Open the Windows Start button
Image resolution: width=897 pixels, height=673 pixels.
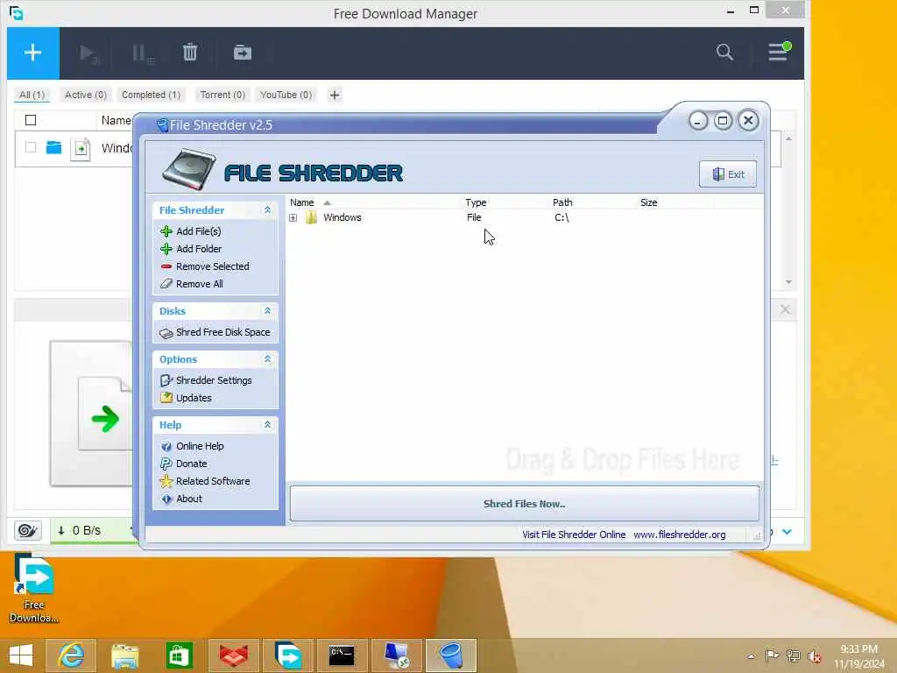click(x=21, y=655)
